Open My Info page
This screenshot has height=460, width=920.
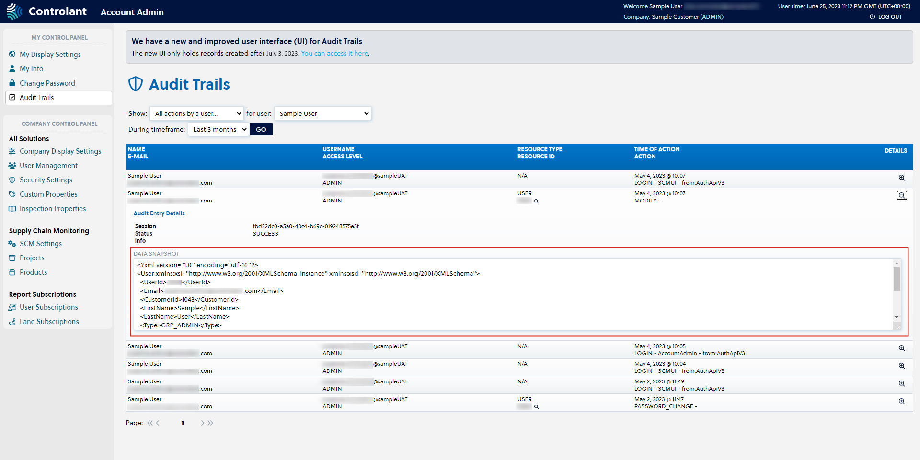[x=31, y=68]
